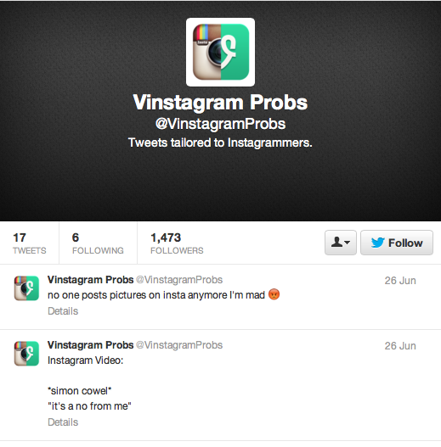Open the user actions dropdown beside Follow

pos(341,243)
